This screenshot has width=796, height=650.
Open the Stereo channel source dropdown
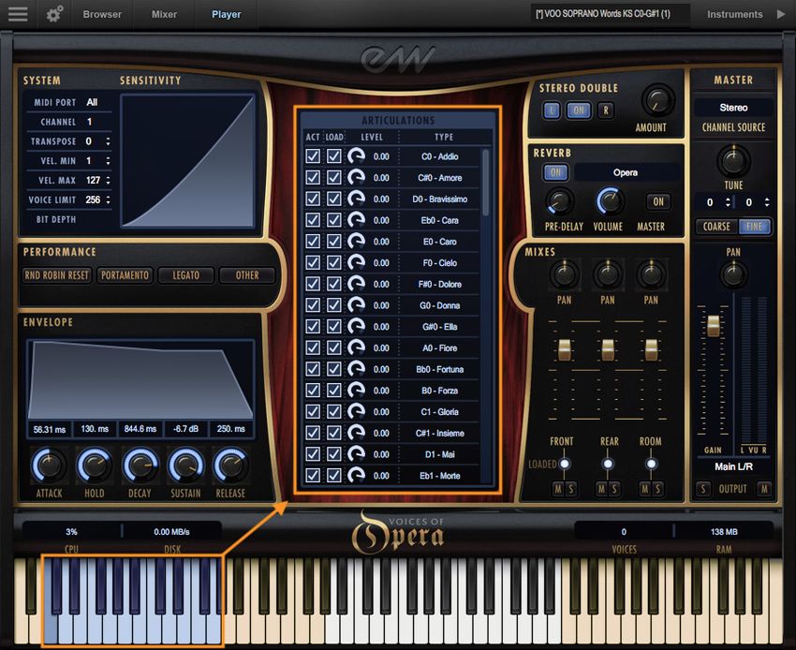tap(733, 108)
